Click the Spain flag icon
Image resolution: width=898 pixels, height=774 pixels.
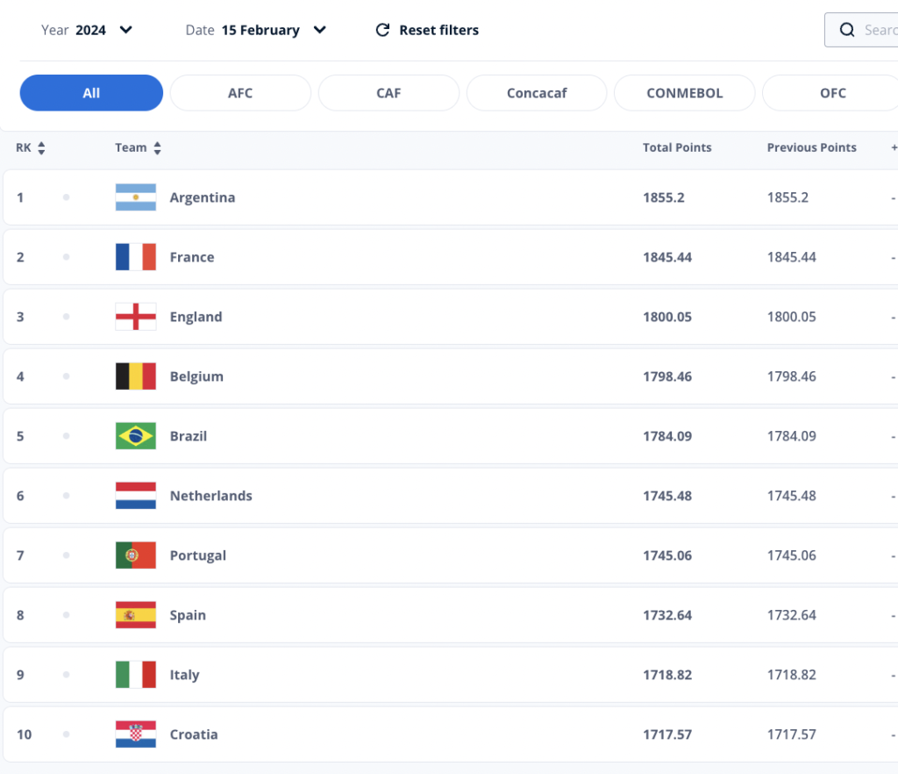pos(136,615)
